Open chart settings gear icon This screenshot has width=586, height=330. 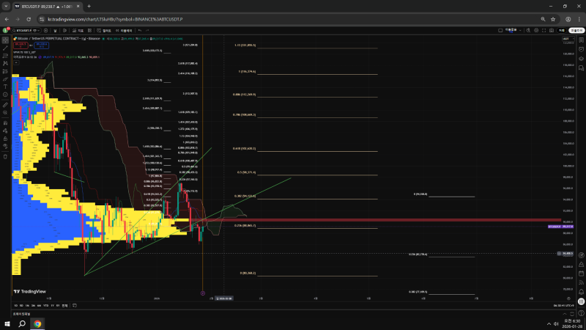pos(536,30)
